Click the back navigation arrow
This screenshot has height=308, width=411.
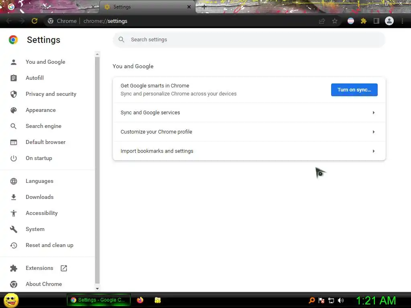(x=9, y=21)
